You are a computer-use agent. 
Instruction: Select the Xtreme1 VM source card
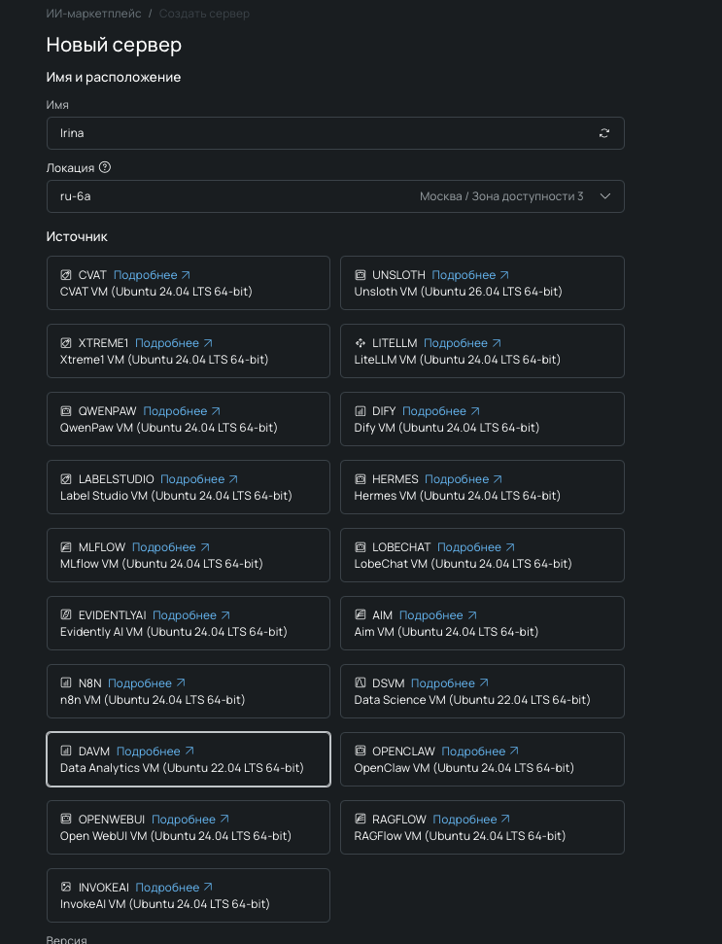[189, 351]
